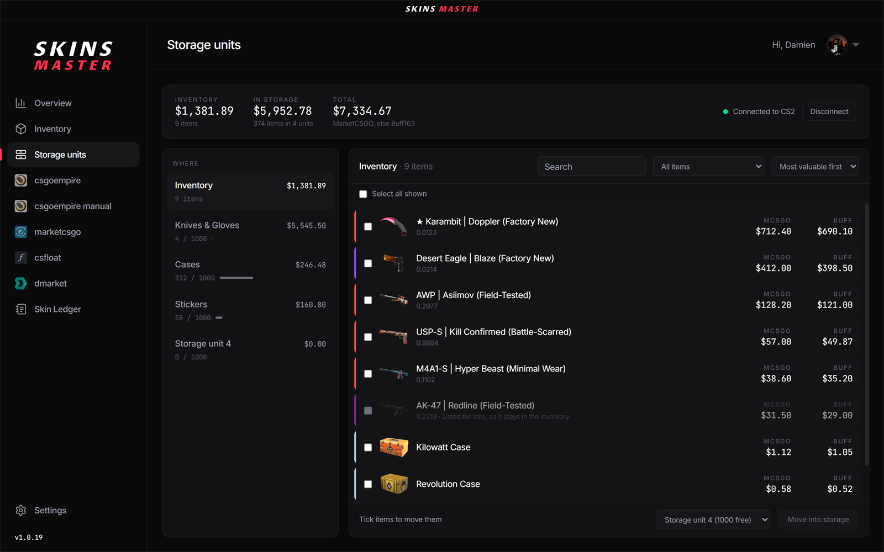Viewport: 884px width, 552px height.
Task: Tick the M4A1-S Hyper Beast checkbox
Action: (368, 374)
